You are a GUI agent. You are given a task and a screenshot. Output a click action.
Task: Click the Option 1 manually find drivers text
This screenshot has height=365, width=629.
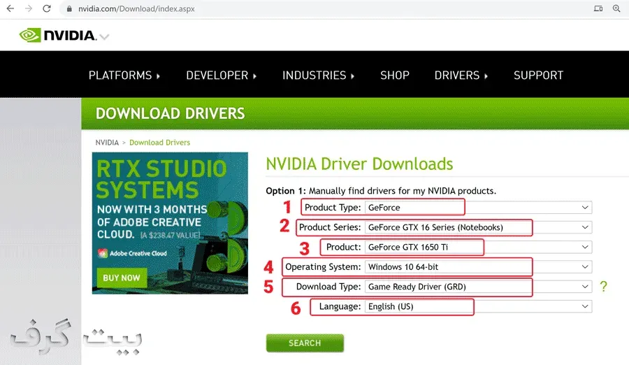tap(381, 191)
